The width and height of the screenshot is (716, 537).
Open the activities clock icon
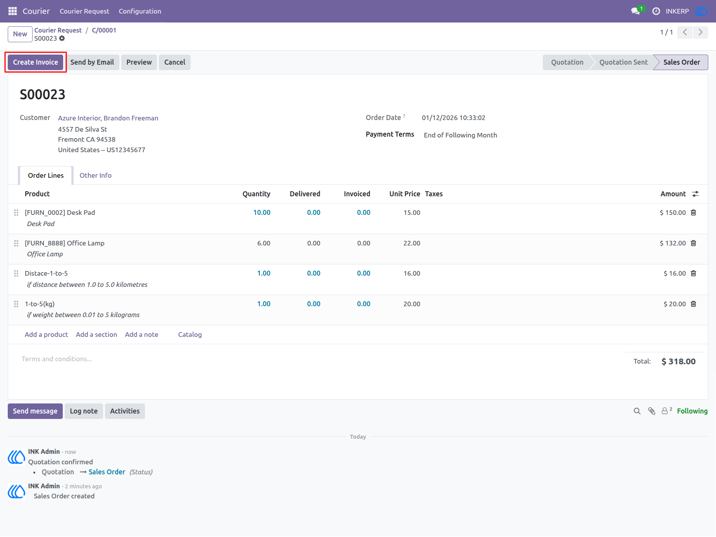(x=656, y=11)
